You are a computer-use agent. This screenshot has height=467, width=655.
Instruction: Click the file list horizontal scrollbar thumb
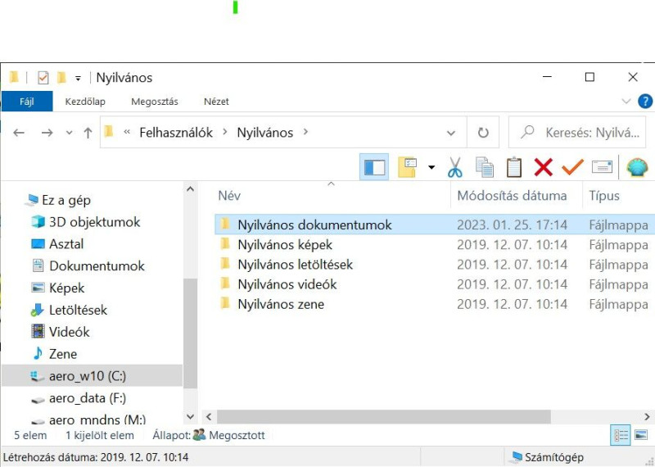click(x=383, y=417)
